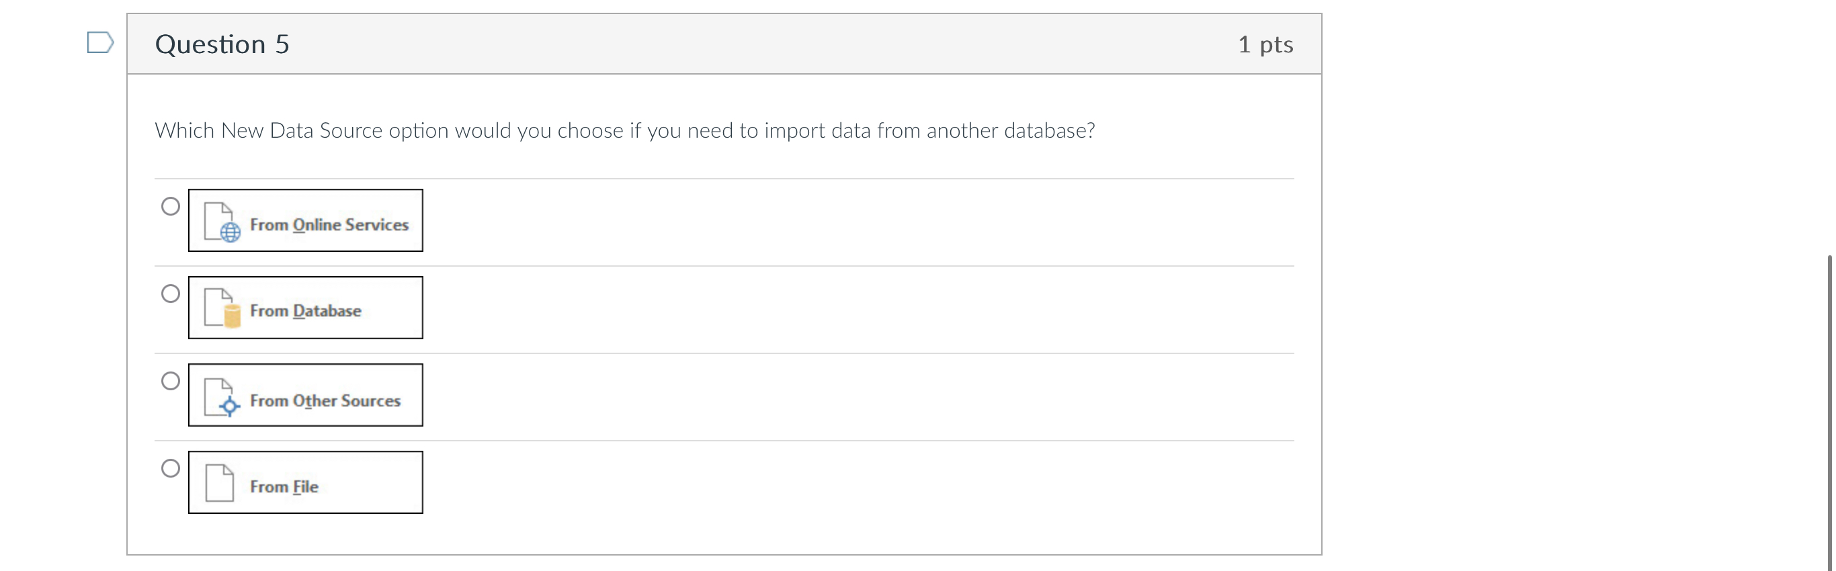The width and height of the screenshot is (1836, 571).
Task: Click the From Database label text
Action: click(306, 311)
